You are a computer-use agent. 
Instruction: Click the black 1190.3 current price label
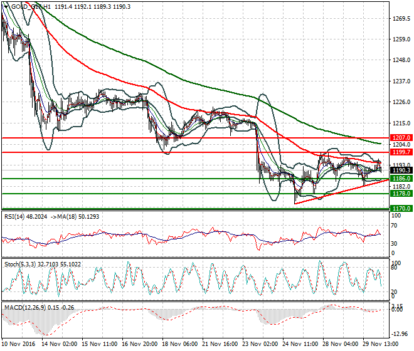[x=401, y=170]
